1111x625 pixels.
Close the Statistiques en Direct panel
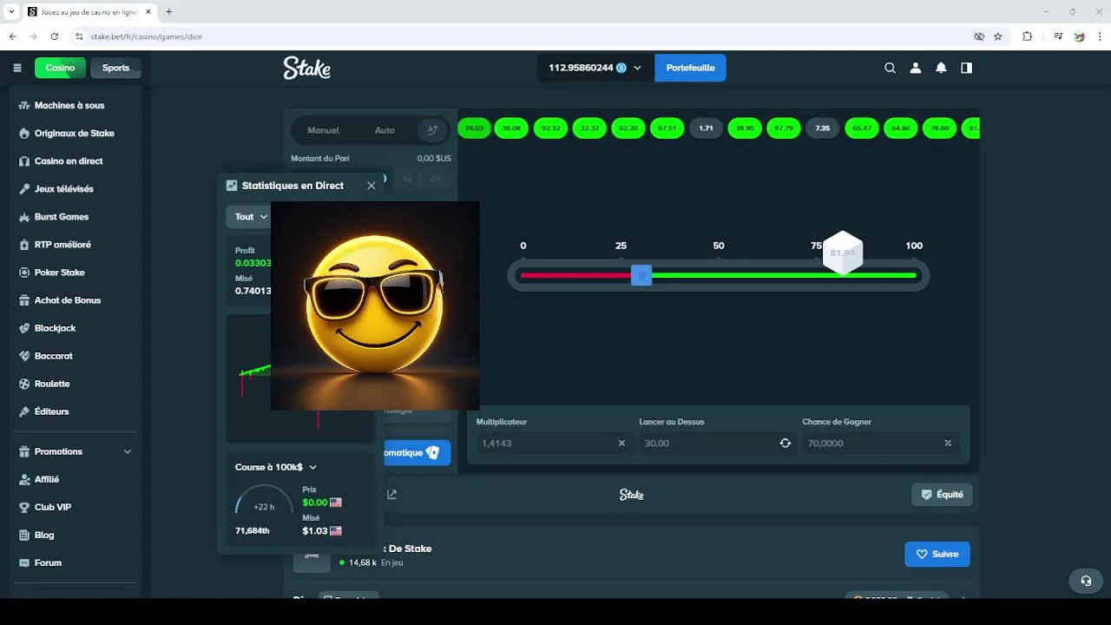click(x=371, y=185)
